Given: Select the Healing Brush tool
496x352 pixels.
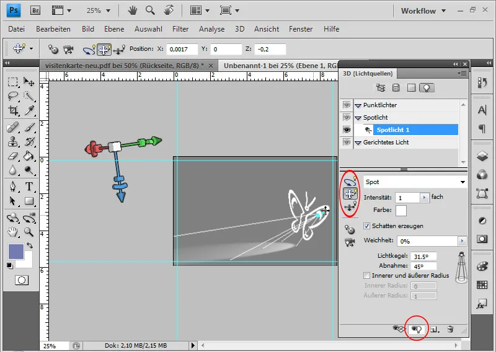Looking at the screenshot, I should 12,128.
